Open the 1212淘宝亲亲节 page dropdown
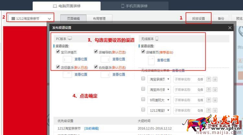243x135 pixels. (x=31, y=19)
